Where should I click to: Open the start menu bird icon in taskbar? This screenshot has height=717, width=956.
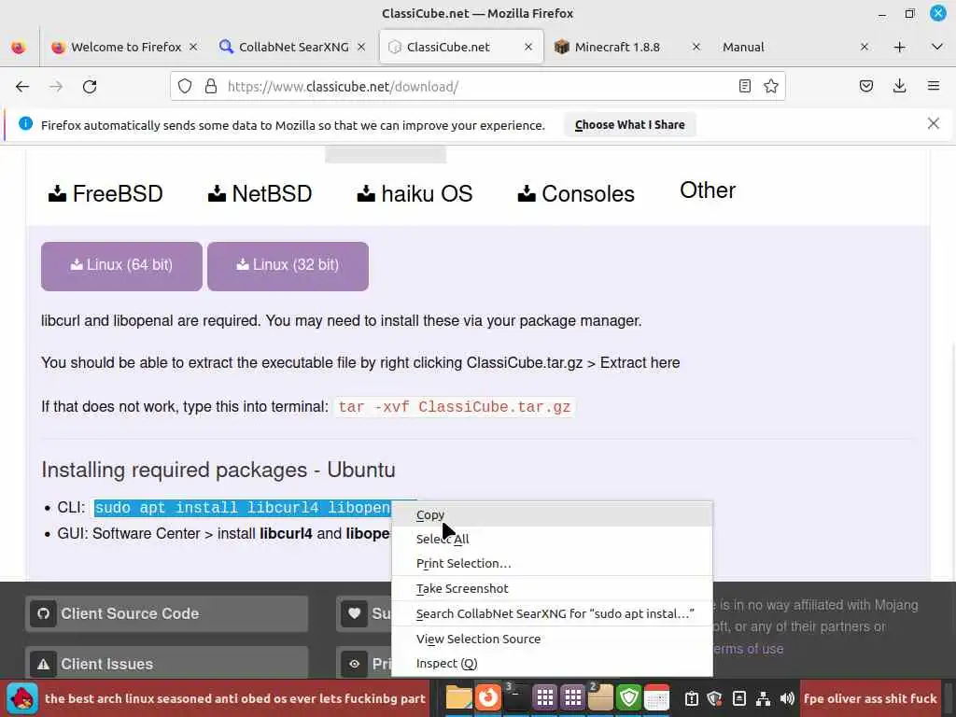point(22,698)
